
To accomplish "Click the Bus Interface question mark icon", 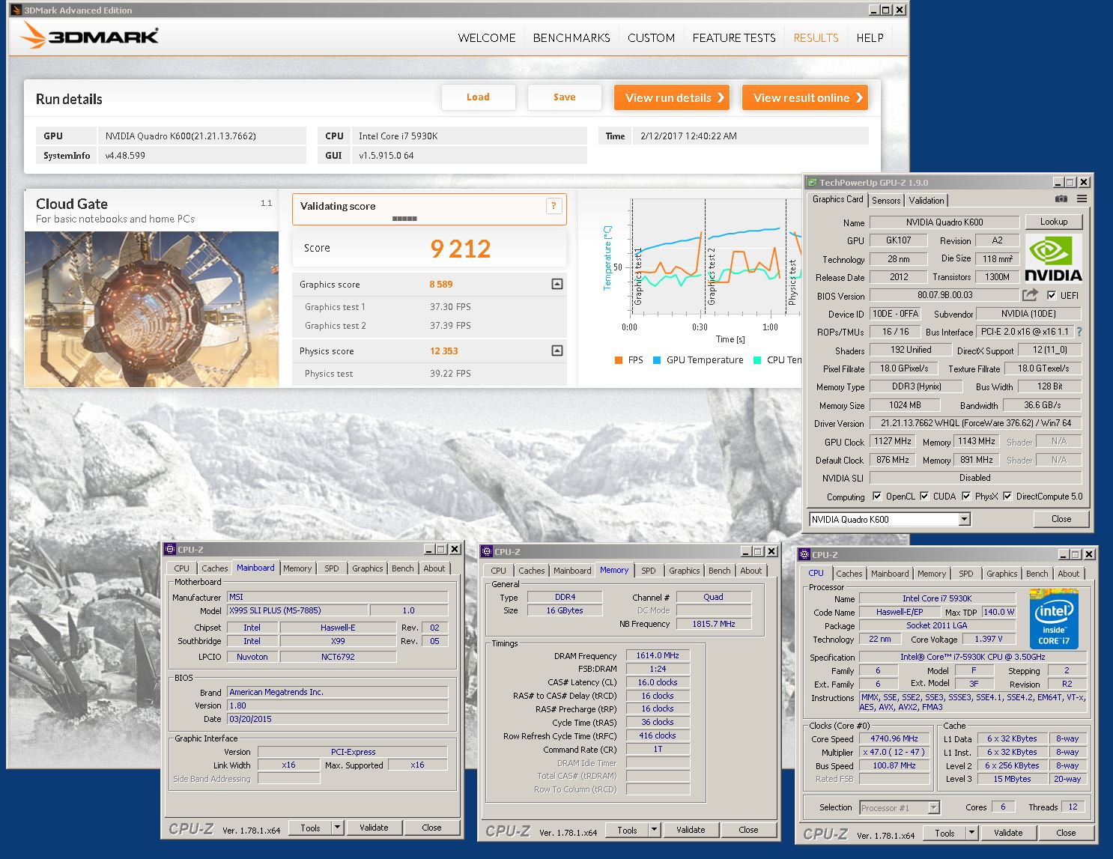I will click(x=1079, y=332).
